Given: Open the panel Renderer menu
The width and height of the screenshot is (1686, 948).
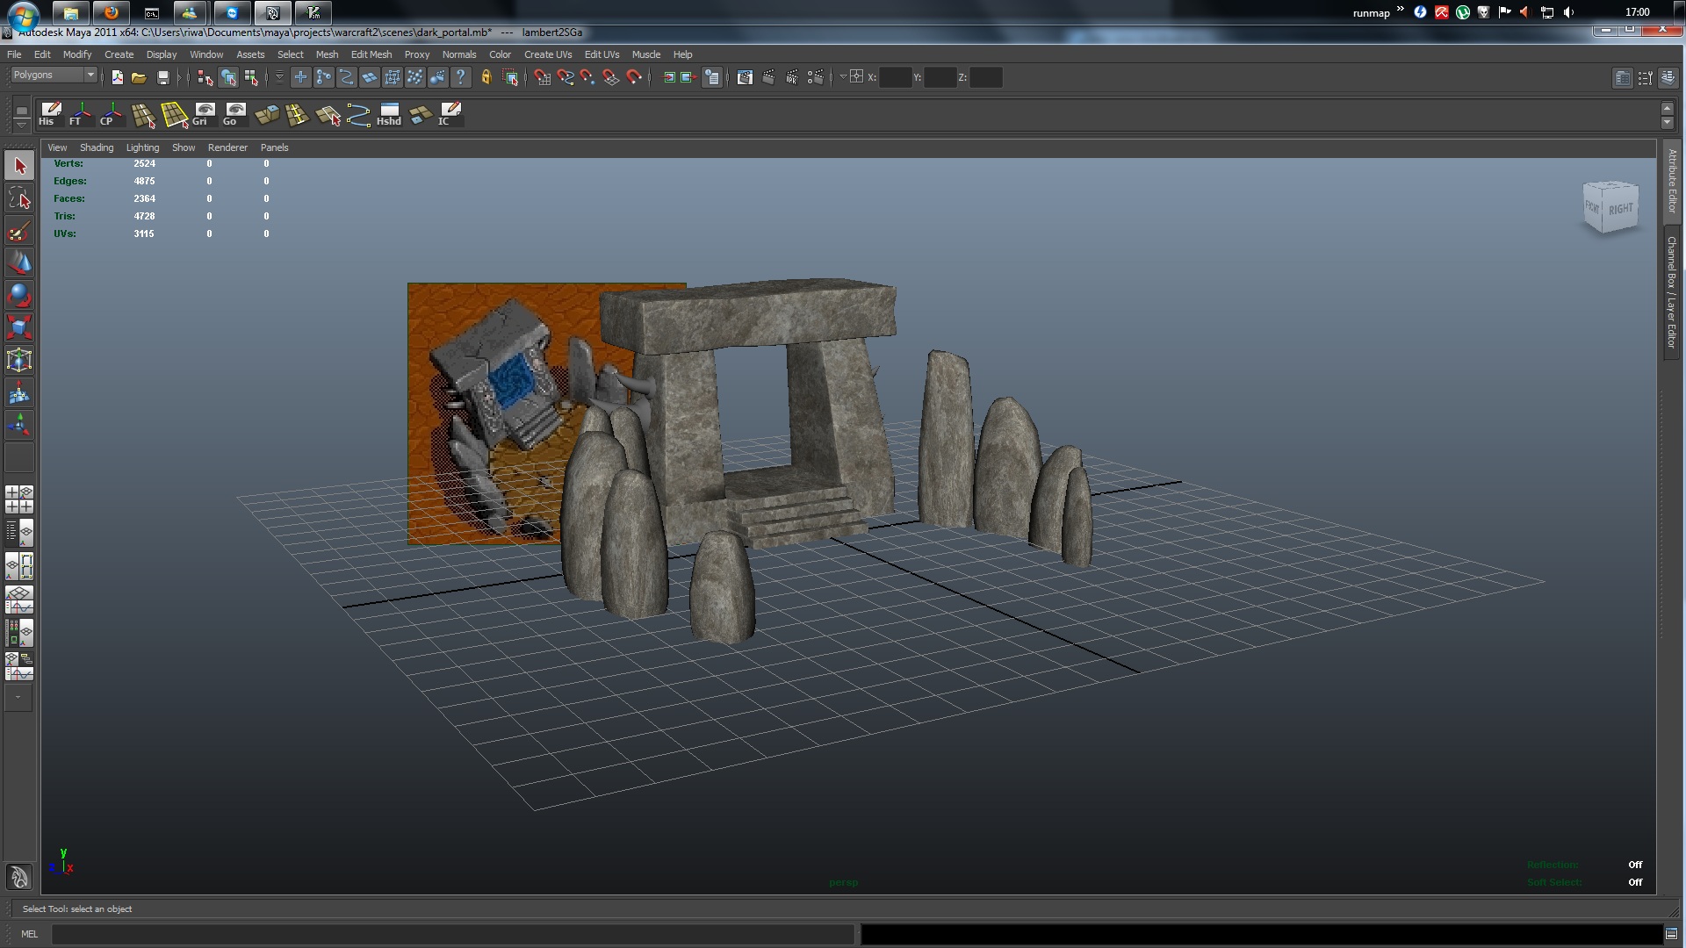Looking at the screenshot, I should tap(227, 147).
